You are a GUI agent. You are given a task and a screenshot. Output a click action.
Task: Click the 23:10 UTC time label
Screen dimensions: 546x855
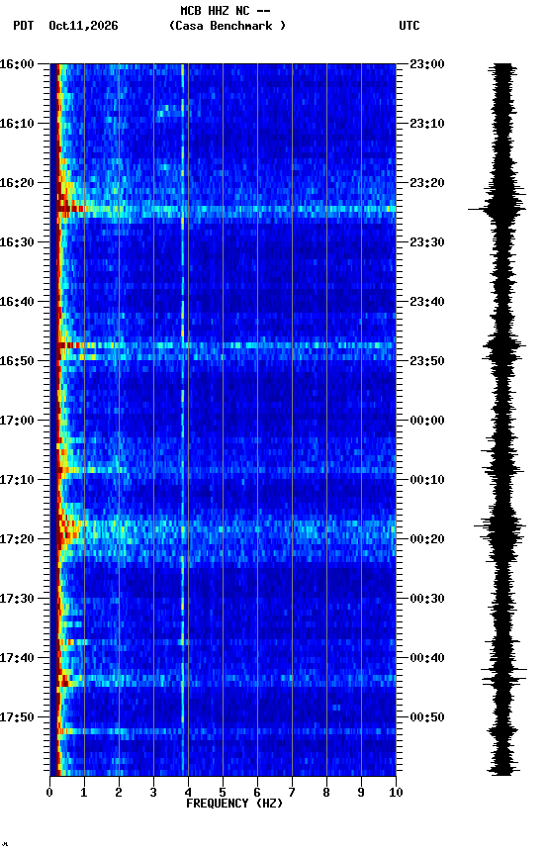pos(427,124)
